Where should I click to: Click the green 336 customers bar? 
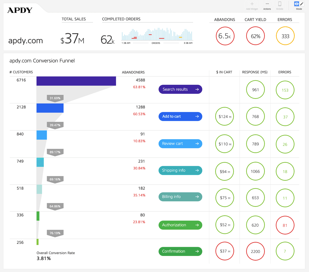[x=38, y=216]
